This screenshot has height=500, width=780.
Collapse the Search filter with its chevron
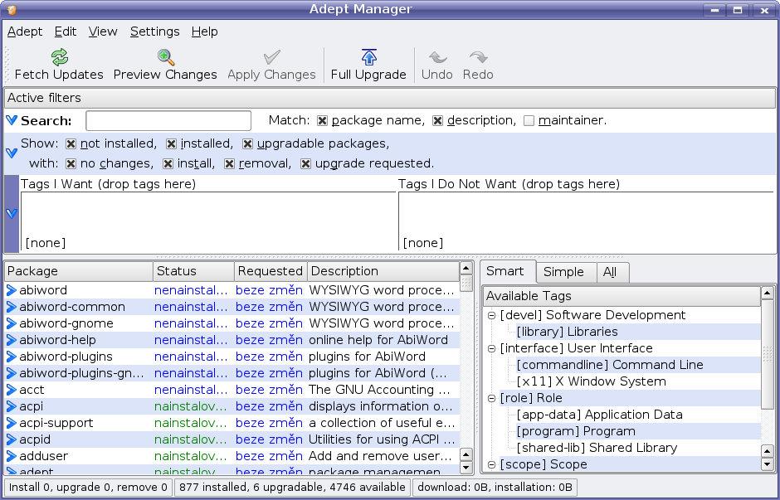tap(12, 120)
